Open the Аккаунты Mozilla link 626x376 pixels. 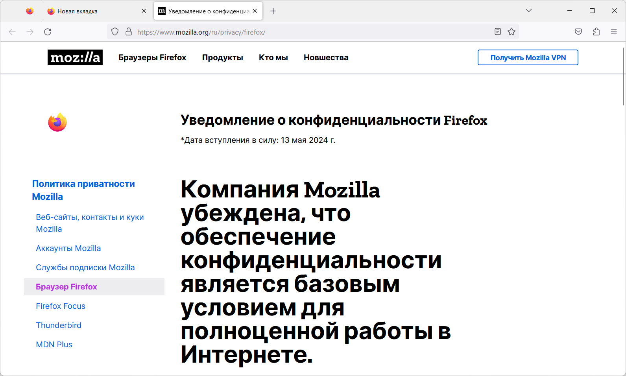68,248
